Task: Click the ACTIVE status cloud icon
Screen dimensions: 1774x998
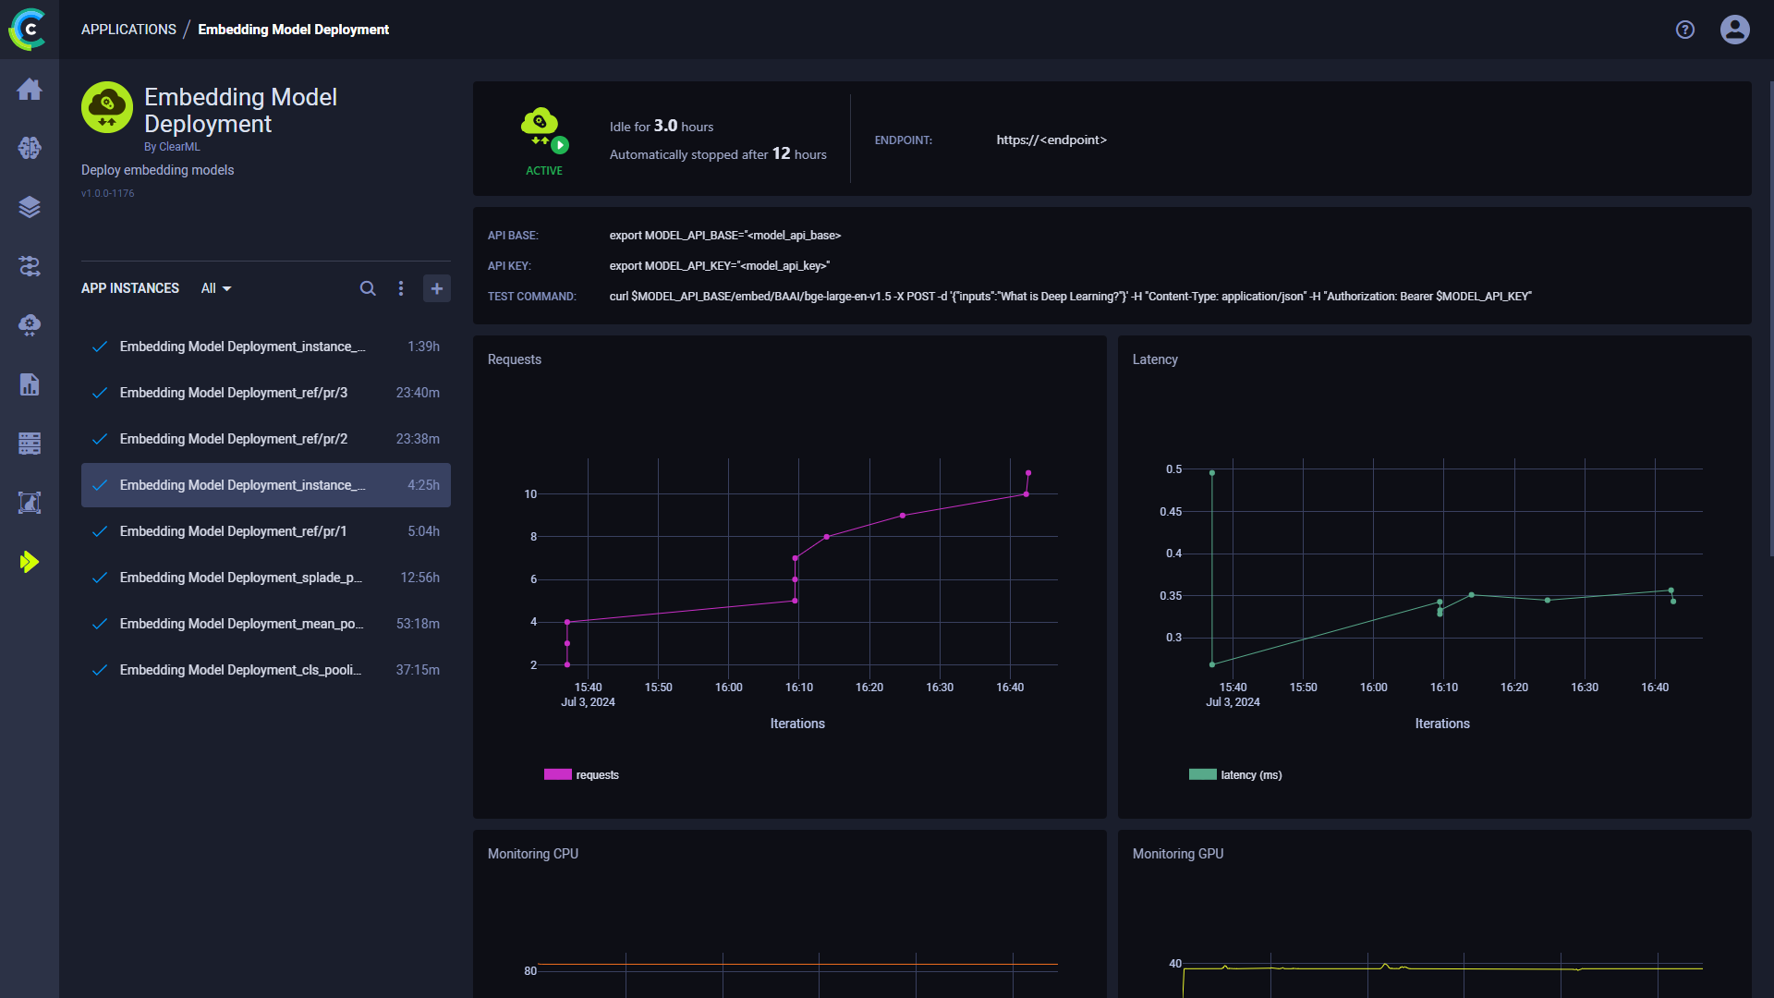Action: (x=544, y=130)
